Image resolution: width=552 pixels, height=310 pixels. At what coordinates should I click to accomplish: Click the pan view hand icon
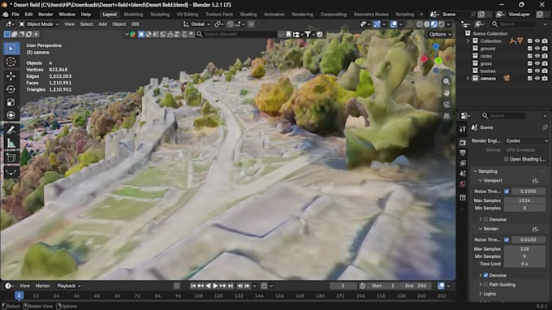pos(446,93)
